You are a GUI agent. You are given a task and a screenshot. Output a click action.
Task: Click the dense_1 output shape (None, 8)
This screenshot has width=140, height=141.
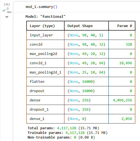tap(77, 119)
